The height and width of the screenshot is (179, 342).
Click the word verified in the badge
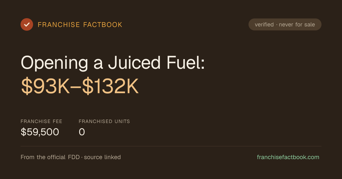(x=264, y=24)
